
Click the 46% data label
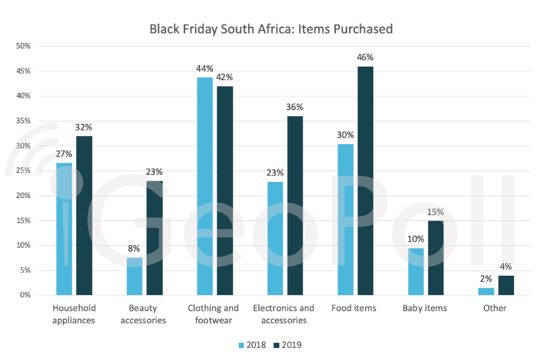365,57
